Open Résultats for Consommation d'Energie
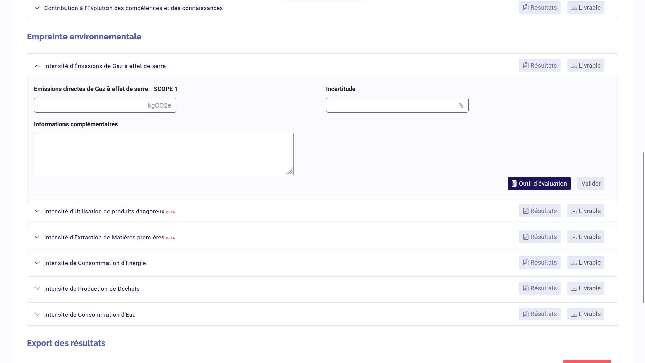The width and height of the screenshot is (645, 363). [540, 263]
